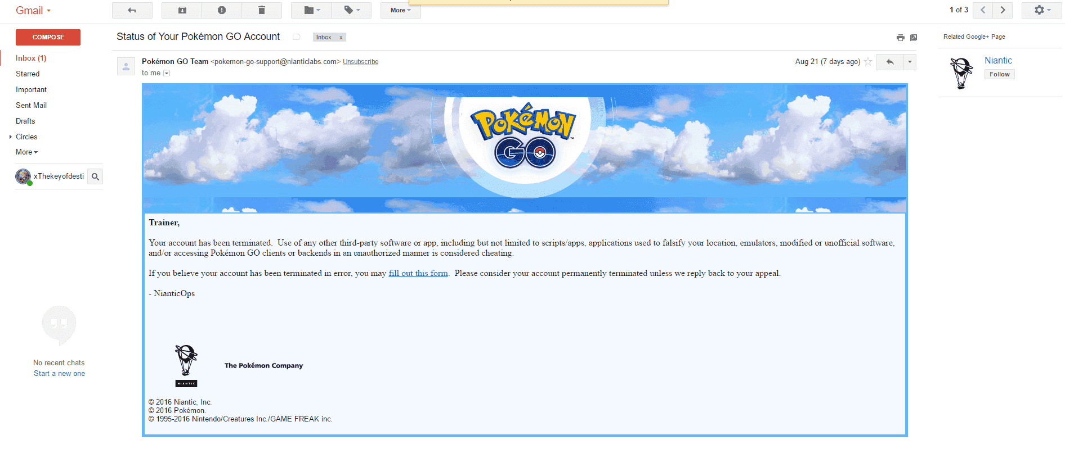Screen dimensions: 1065x458
Task: Open Inbox (1) in the sidebar
Action: 31,58
